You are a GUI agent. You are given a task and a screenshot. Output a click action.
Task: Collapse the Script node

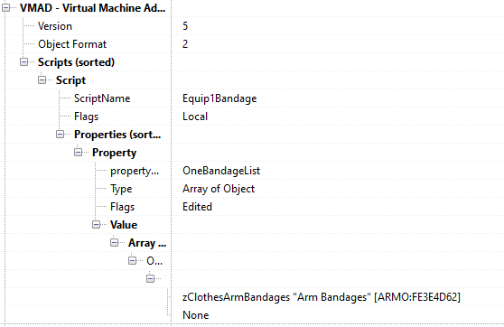[42, 79]
